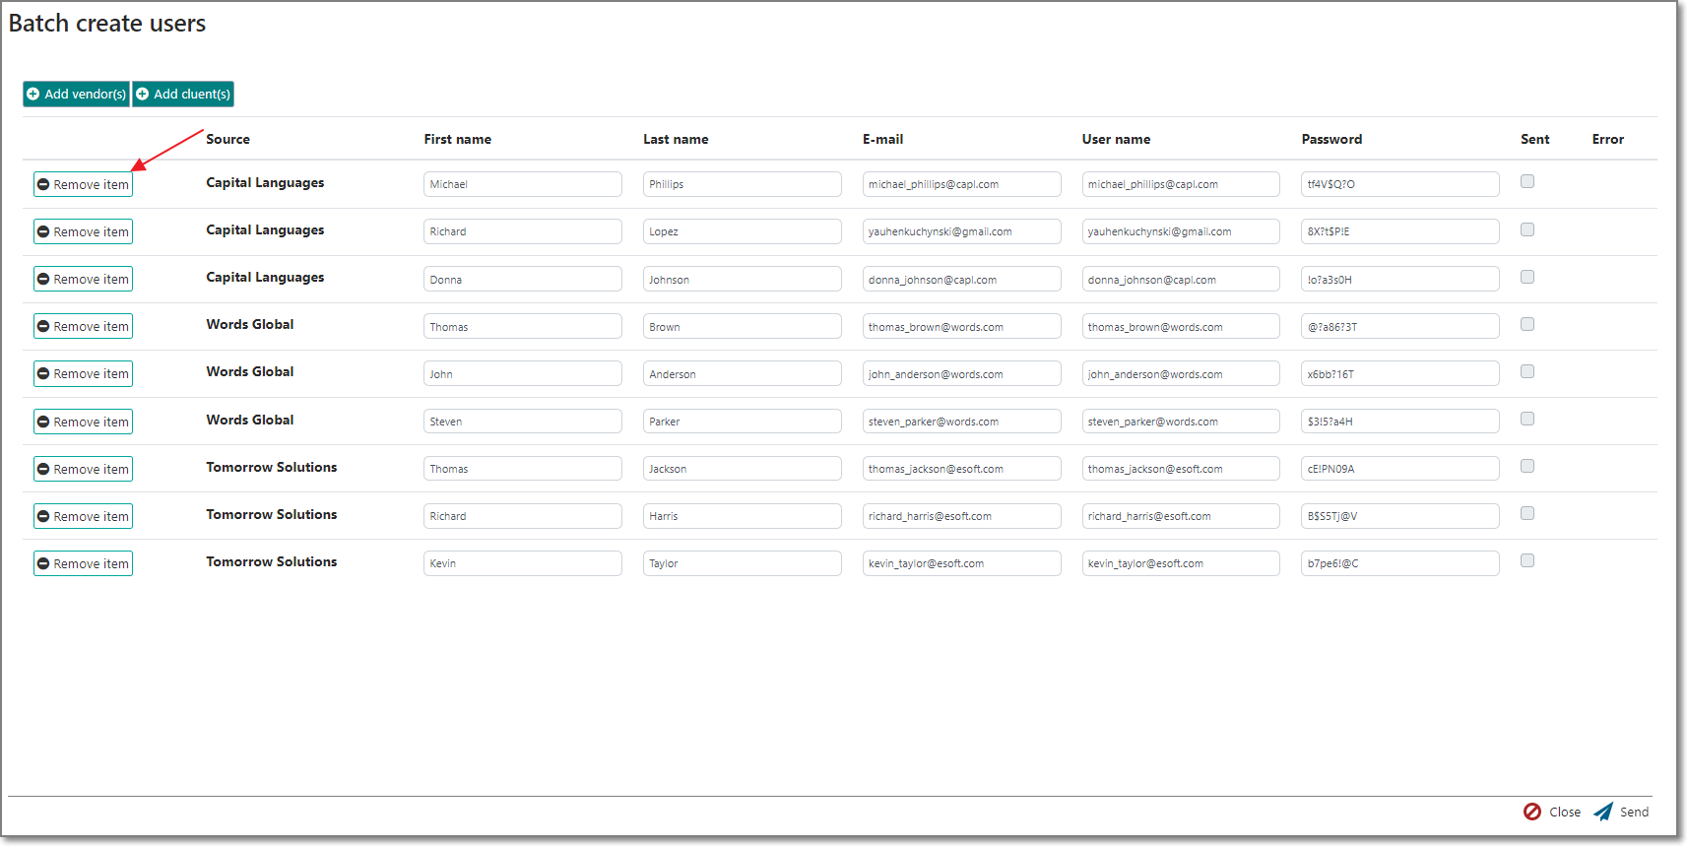1687x846 pixels.
Task: Edit e-mail field richard_harris@esoft.com
Action: pos(962,516)
